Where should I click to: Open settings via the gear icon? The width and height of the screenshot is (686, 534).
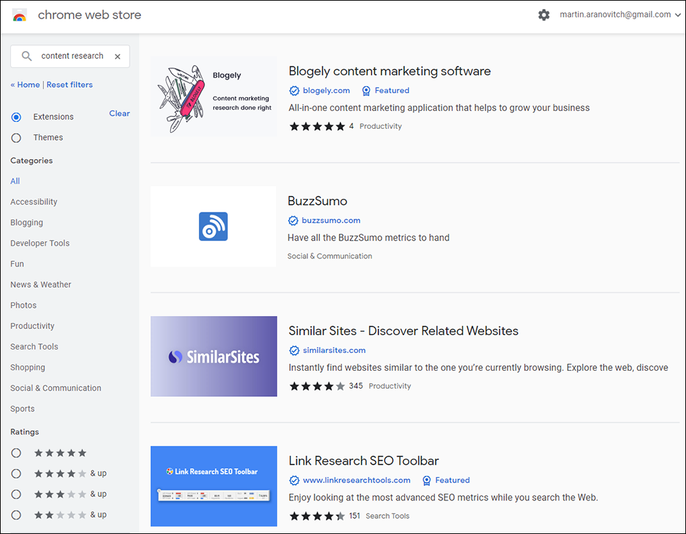coord(544,15)
